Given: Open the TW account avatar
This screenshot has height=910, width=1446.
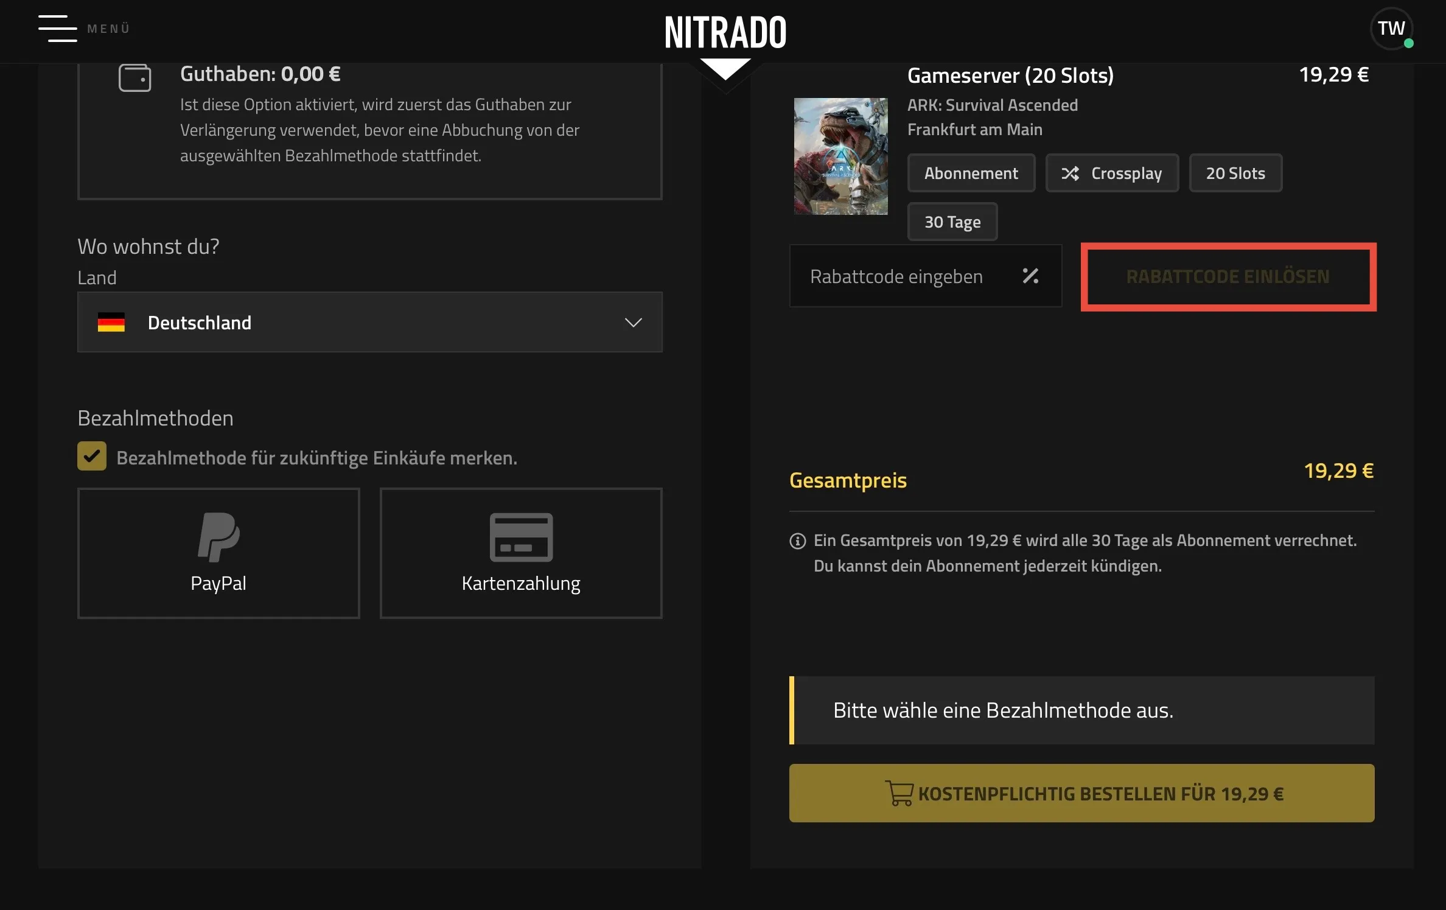Looking at the screenshot, I should click(x=1392, y=28).
